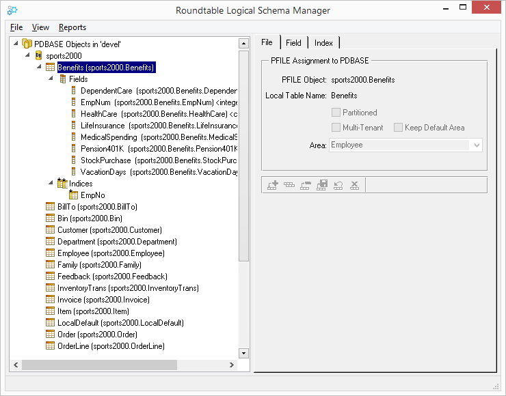Click the Item table icon
Screen dimensions: 506x396
coord(50,311)
